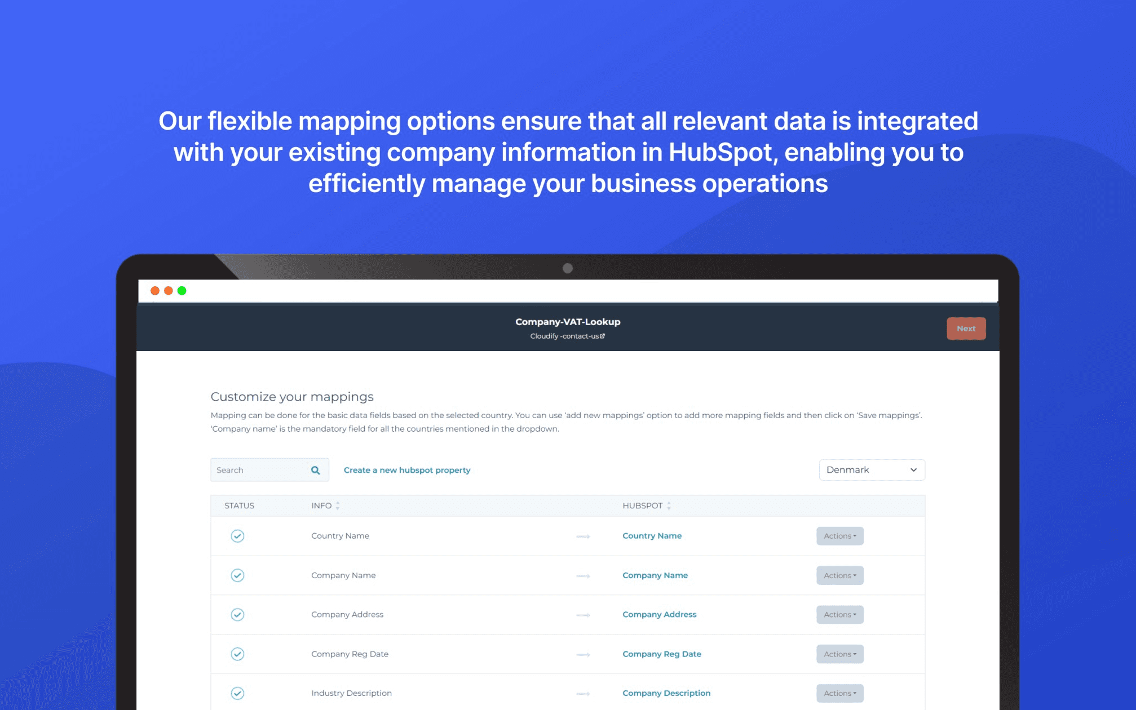Select the Company Address info cell
This screenshot has height=710, width=1136.
click(347, 614)
